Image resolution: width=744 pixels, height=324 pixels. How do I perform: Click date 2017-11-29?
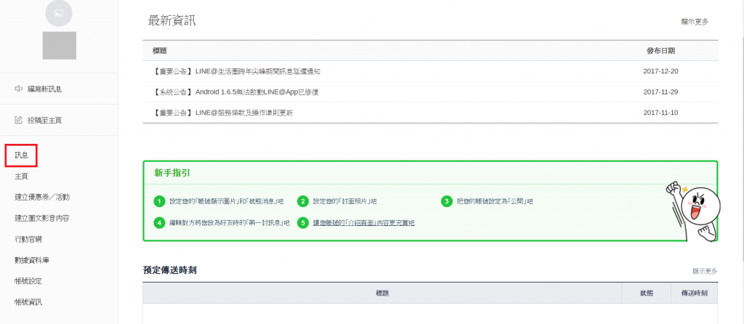click(x=660, y=92)
